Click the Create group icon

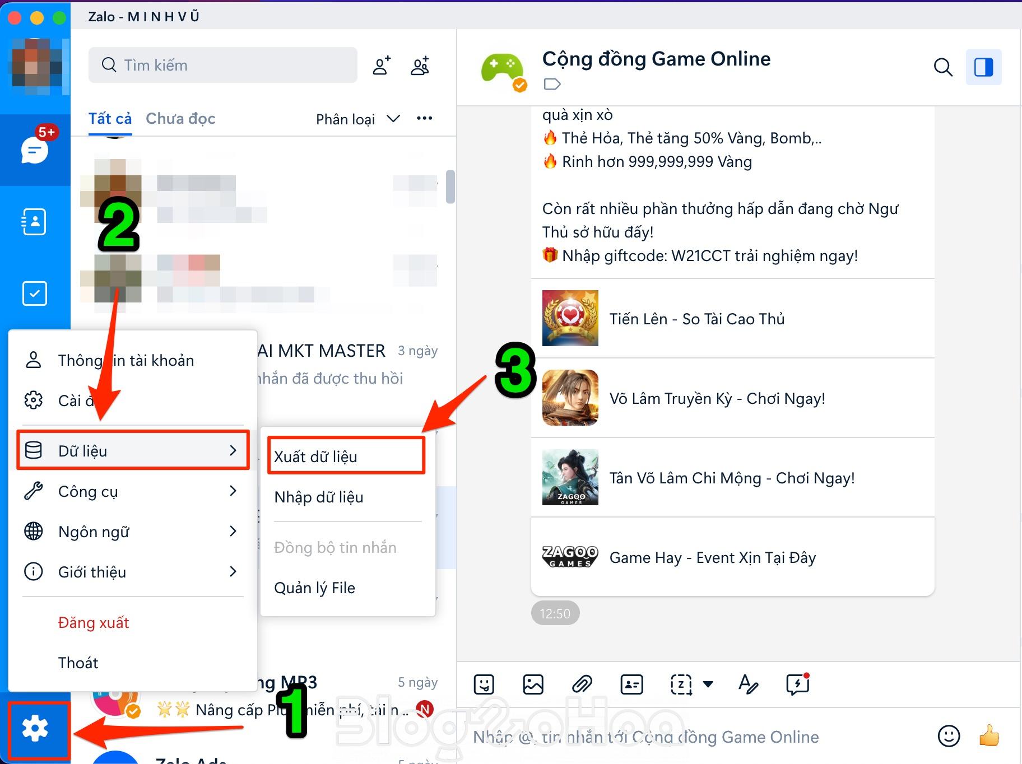420,66
